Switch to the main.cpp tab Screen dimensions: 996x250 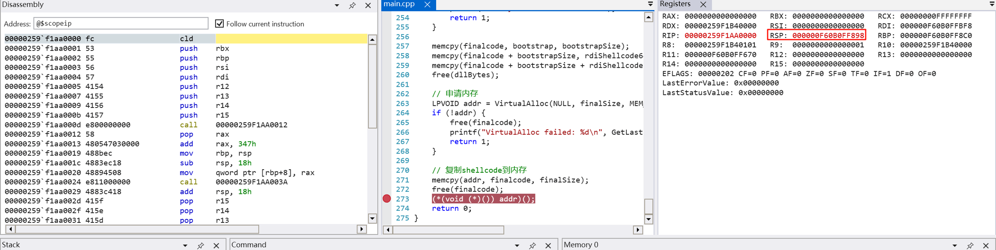click(399, 4)
